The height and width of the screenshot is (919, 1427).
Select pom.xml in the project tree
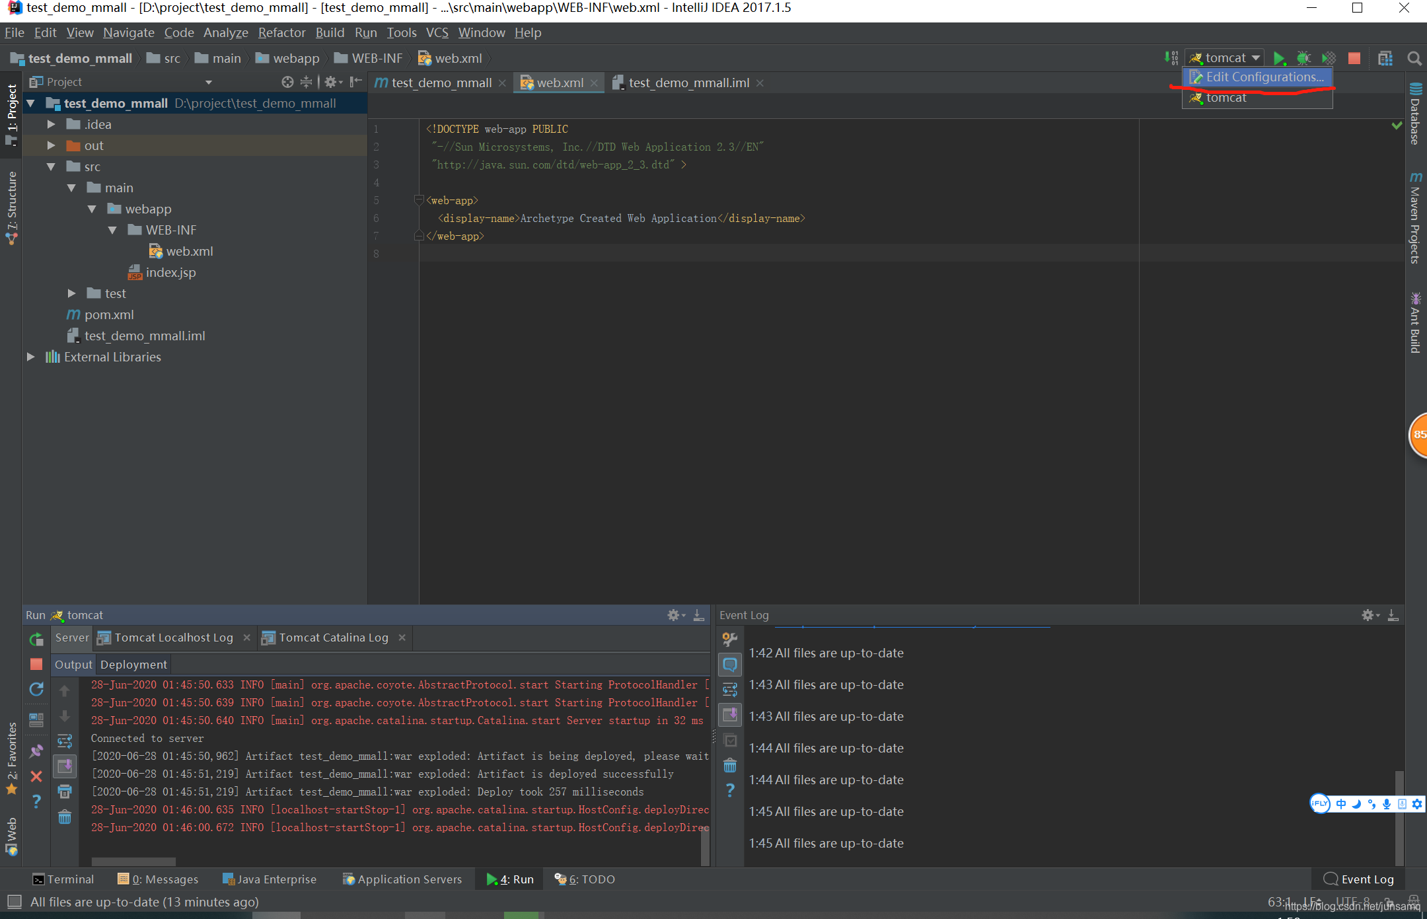pos(109,315)
